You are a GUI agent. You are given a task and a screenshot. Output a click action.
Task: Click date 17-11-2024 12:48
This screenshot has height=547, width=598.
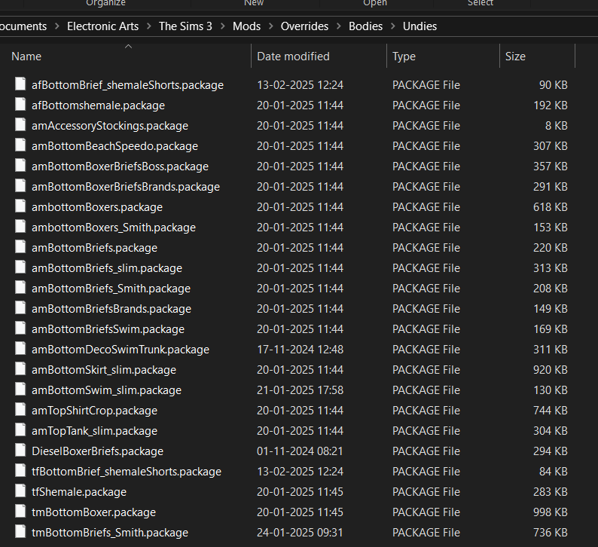[x=301, y=350]
